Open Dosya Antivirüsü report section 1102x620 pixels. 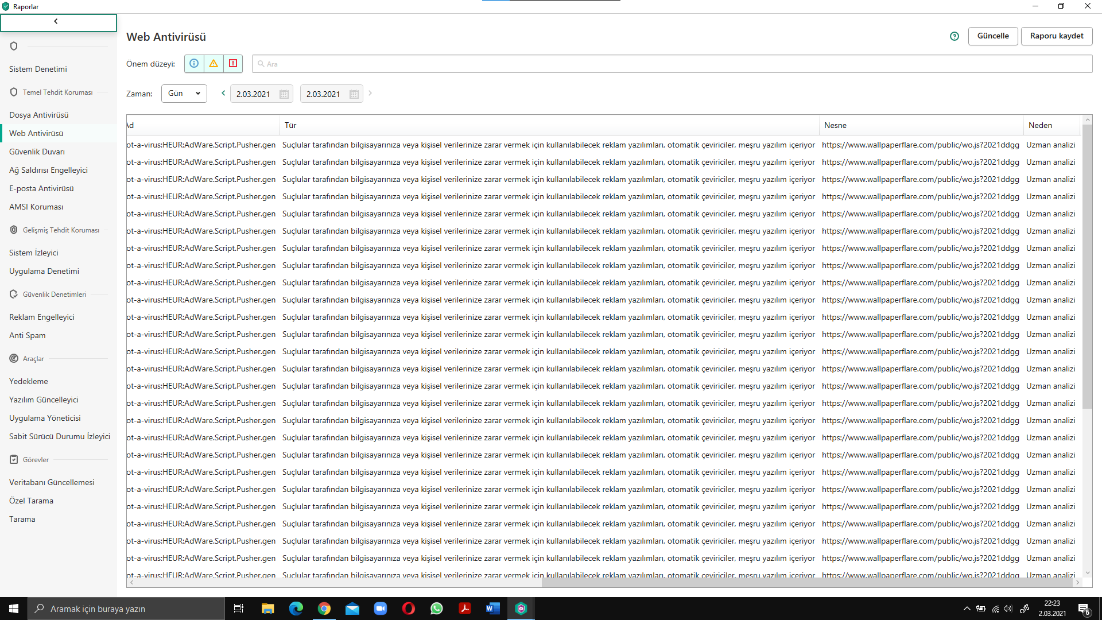pos(39,115)
